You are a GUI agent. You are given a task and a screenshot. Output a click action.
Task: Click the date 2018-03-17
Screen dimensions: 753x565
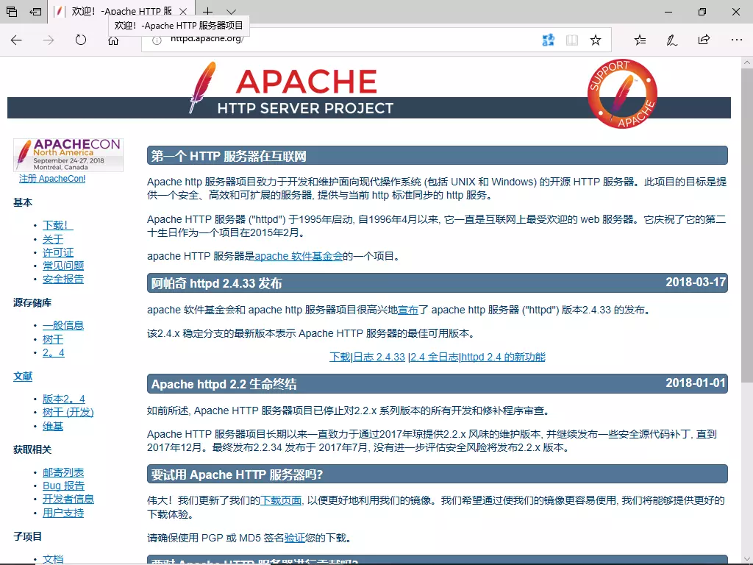point(696,282)
